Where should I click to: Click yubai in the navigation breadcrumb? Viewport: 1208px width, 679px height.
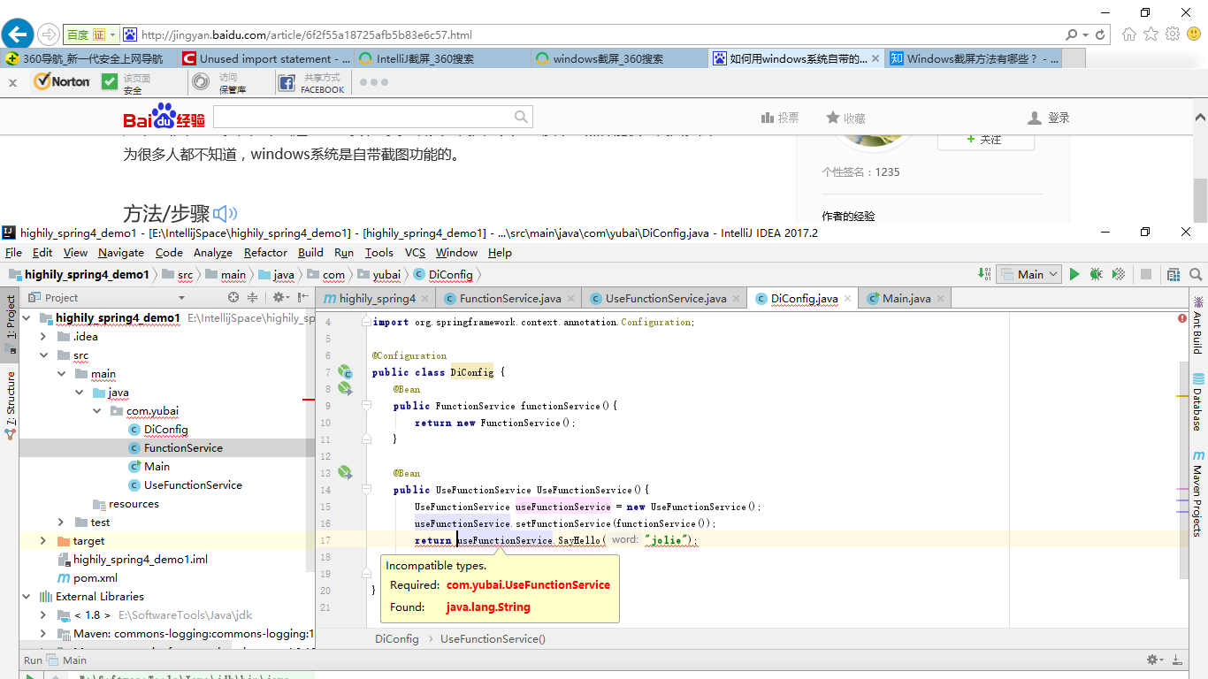[x=386, y=275]
